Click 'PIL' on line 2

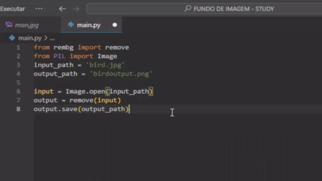[x=59, y=56]
